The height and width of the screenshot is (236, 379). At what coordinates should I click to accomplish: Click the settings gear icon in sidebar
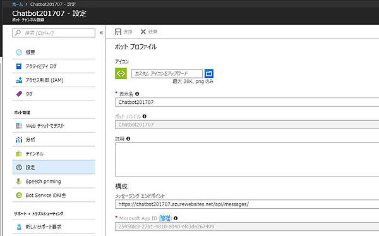point(19,167)
